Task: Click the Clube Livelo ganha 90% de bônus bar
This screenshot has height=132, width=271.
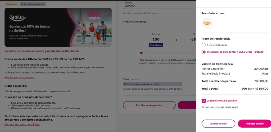Action: point(153,84)
